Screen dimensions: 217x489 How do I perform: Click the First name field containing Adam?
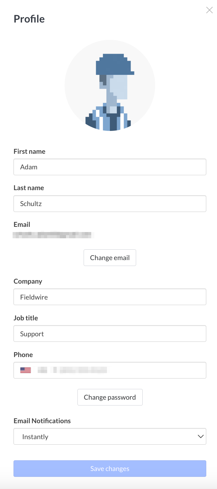click(110, 167)
